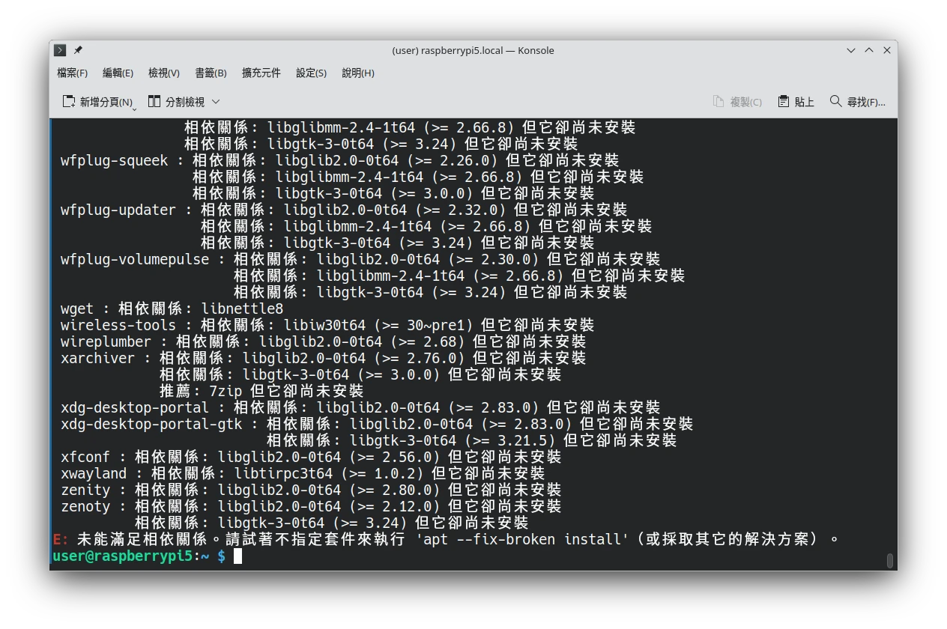Click the terminal scrollbar handle

point(889,560)
